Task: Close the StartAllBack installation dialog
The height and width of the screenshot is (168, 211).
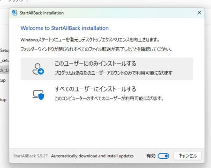Action: tap(199, 13)
